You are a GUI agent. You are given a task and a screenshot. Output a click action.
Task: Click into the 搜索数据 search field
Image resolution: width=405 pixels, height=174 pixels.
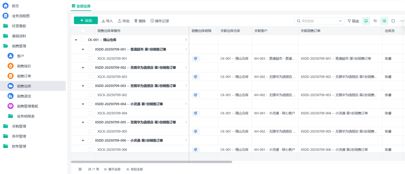[317, 21]
